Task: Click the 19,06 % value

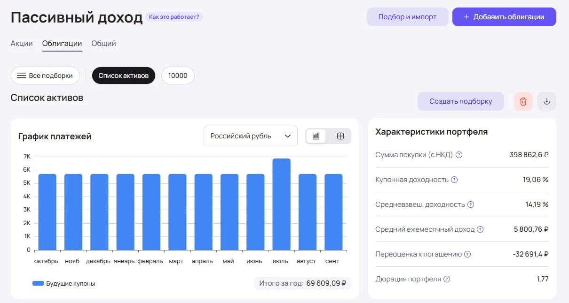Action: click(535, 180)
